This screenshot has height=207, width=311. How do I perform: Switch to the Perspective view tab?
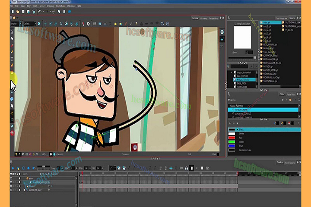213,18
